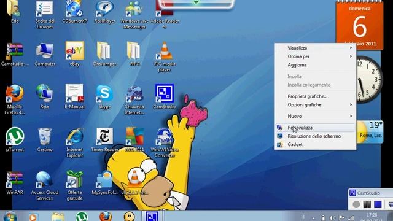393x221 pixels.
Task: Open the eBay shortcut
Action: (74, 54)
